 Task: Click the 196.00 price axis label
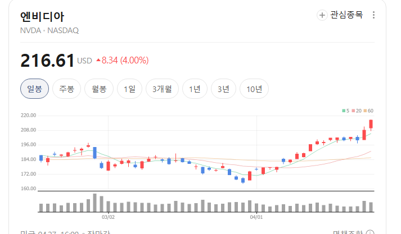coord(28,145)
